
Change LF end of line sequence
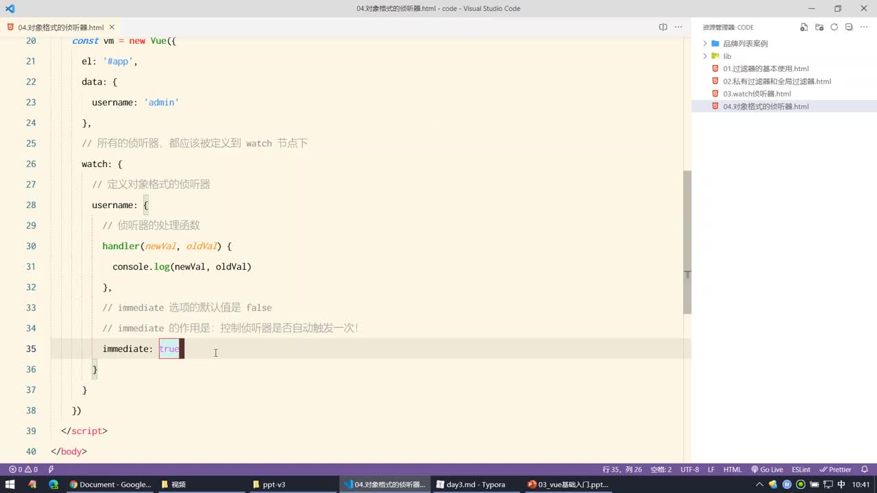711,470
